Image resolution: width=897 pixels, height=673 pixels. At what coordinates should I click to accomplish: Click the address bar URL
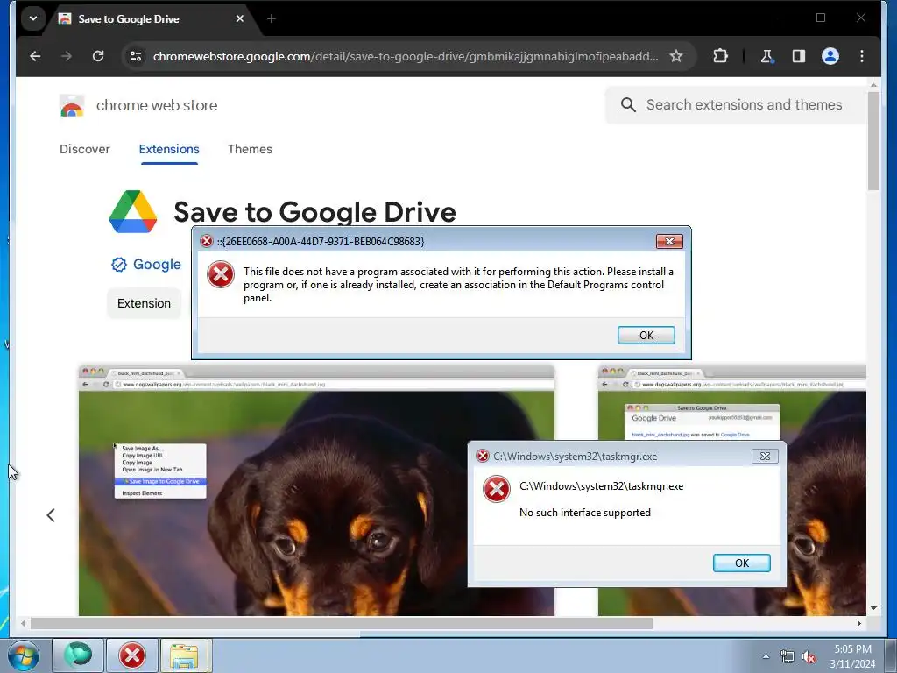coord(405,56)
